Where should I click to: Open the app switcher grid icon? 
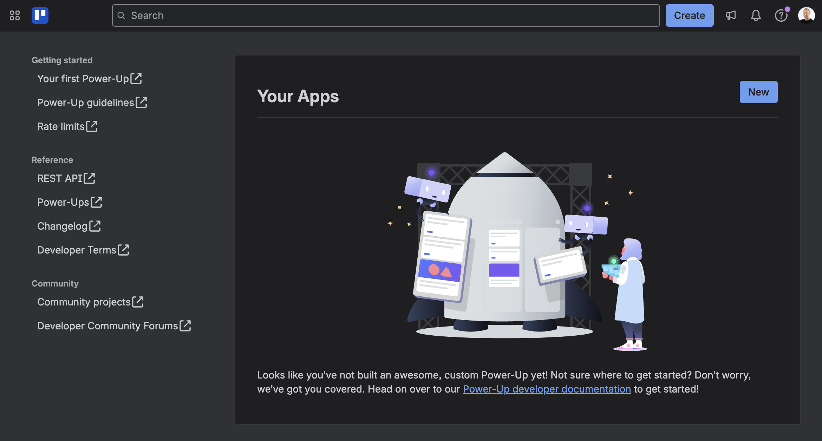click(14, 15)
